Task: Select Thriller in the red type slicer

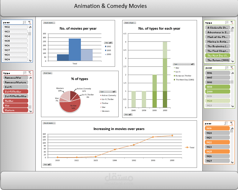Action: pyautogui.click(x=16, y=101)
